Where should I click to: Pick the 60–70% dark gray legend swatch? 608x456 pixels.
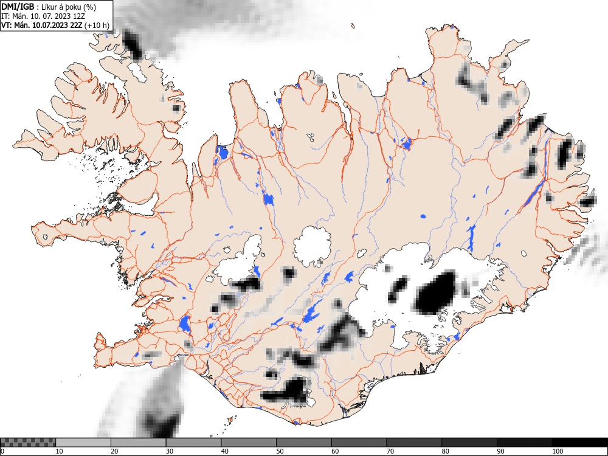[359, 443]
